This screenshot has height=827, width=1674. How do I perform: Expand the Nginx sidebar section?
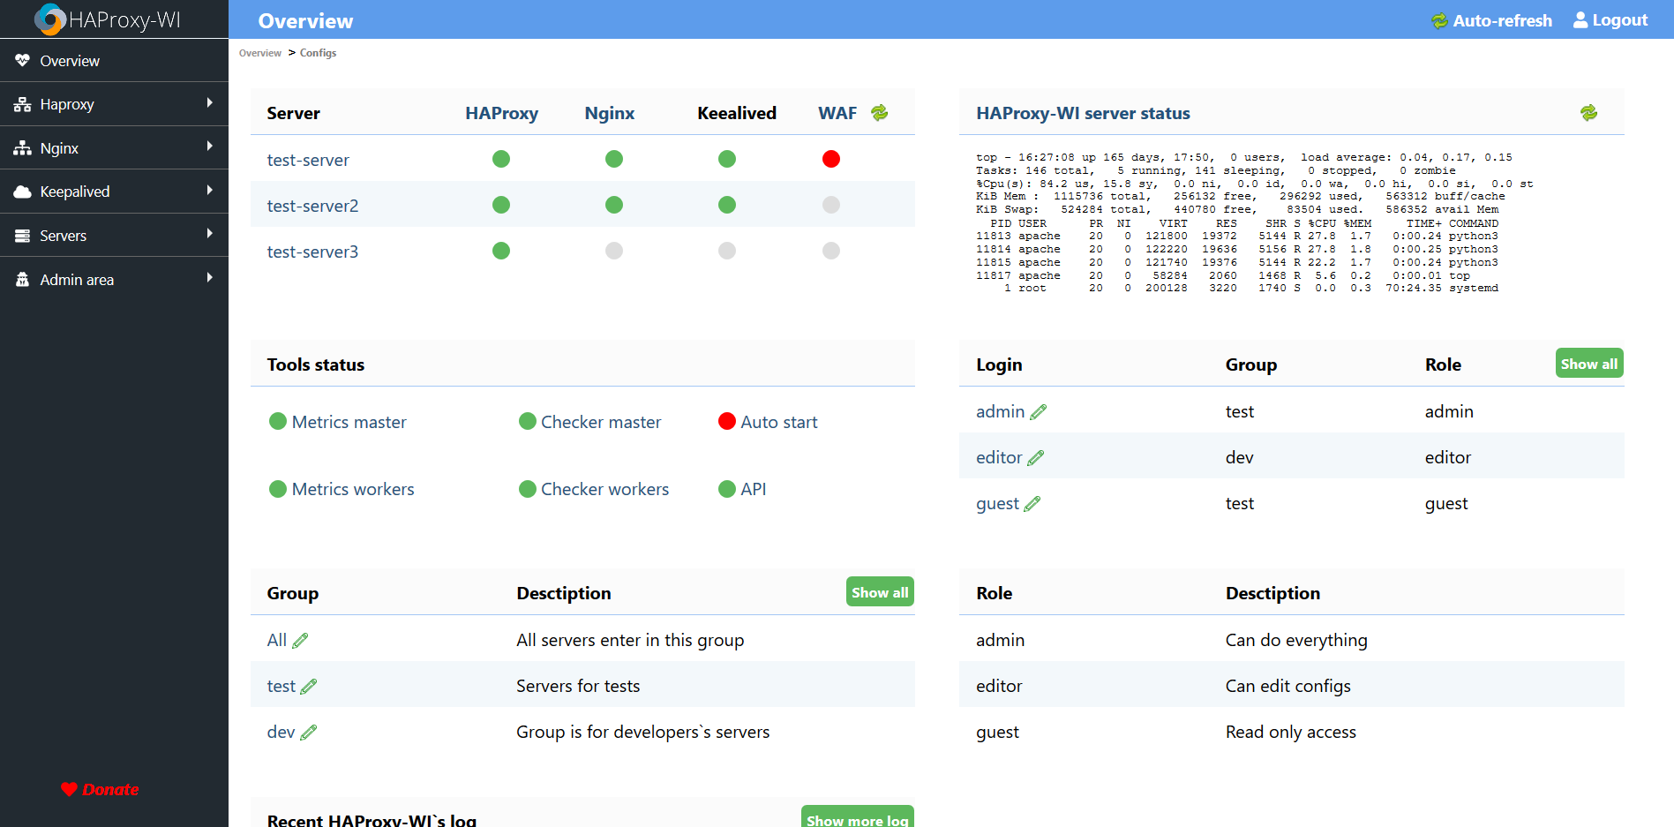coord(114,147)
